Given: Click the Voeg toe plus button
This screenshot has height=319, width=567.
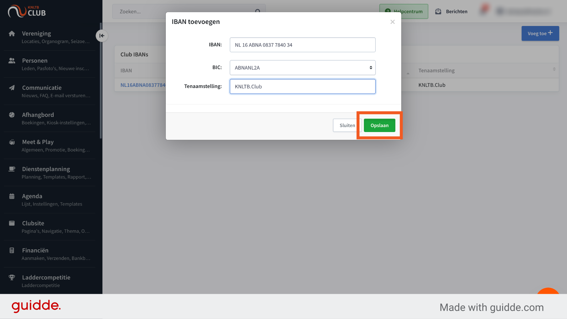Looking at the screenshot, I should tap(540, 33).
